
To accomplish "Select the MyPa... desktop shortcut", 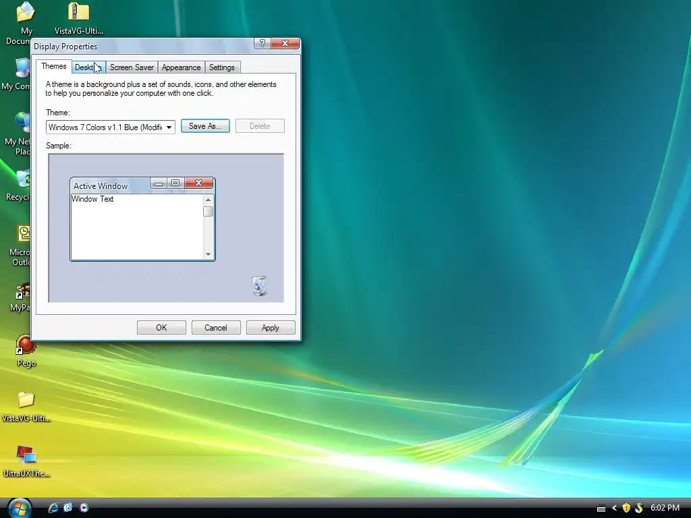I will 21,297.
